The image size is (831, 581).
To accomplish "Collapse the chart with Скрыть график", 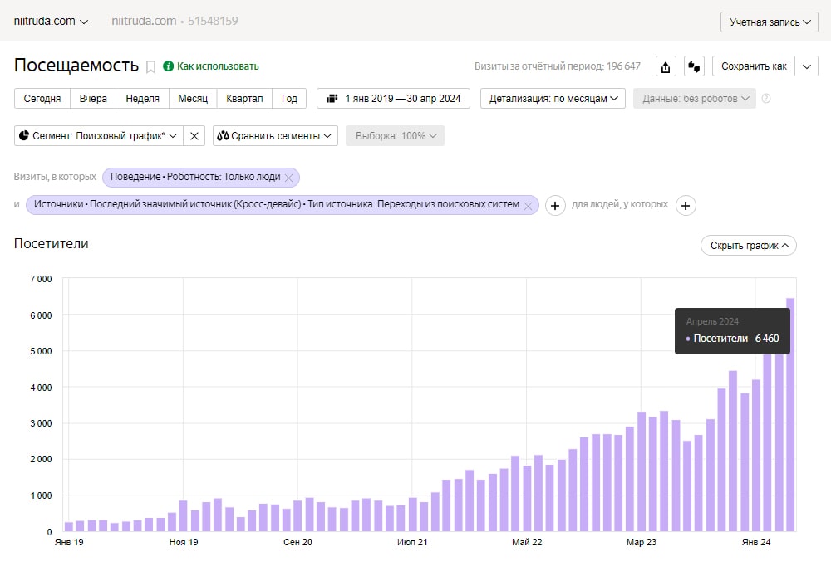I will [x=749, y=246].
